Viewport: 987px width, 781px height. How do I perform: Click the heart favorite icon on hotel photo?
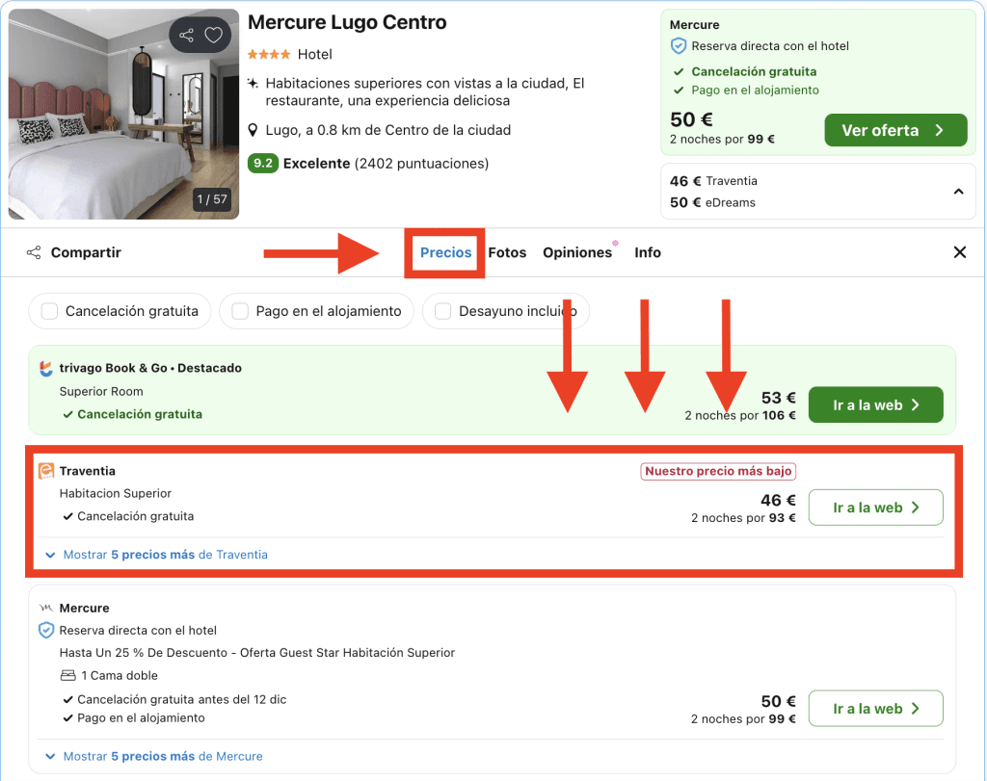[x=214, y=36]
